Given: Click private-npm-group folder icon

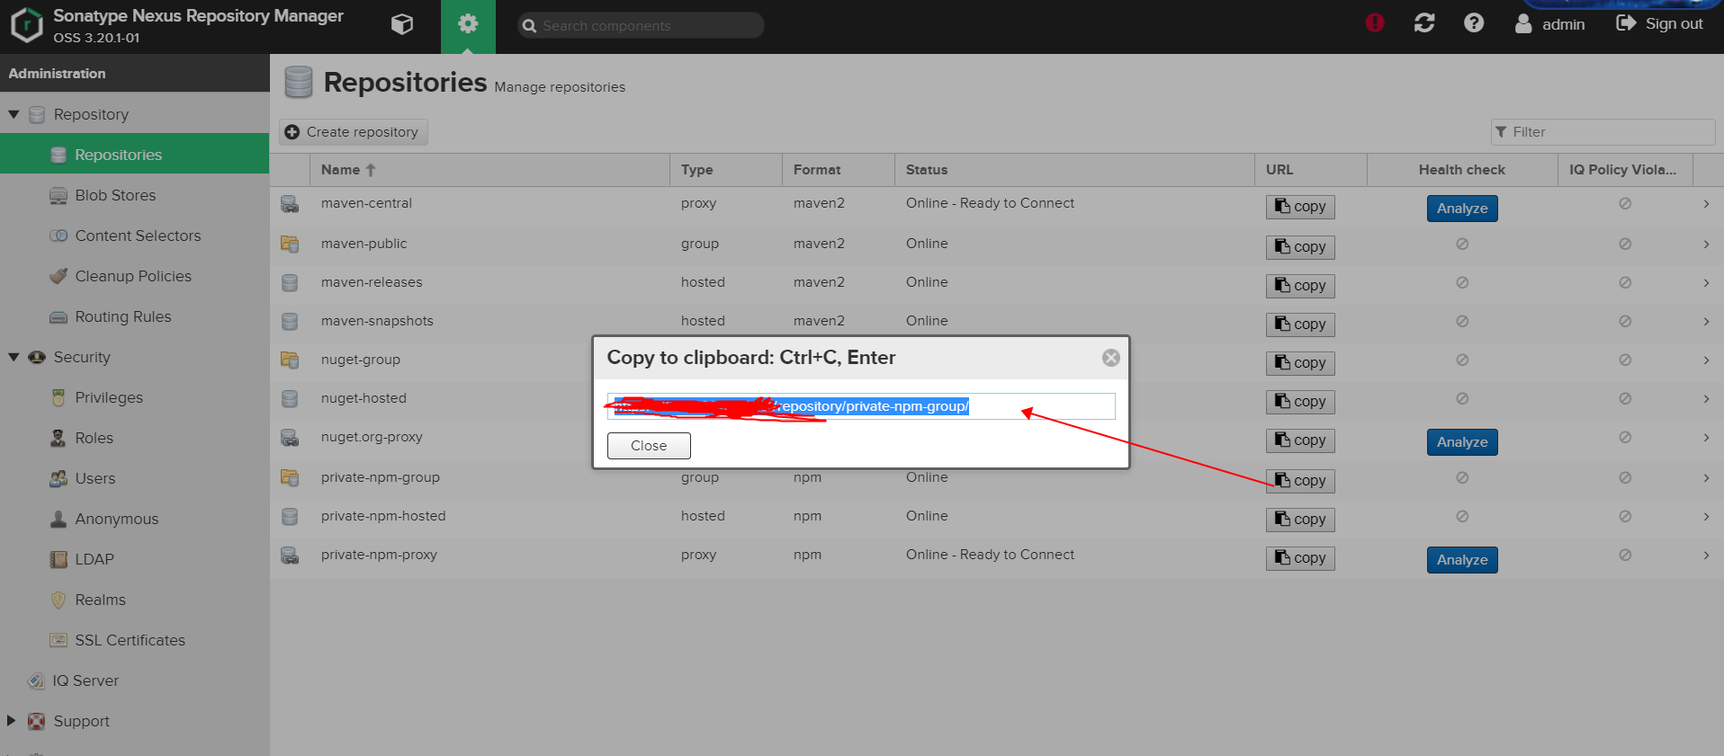Looking at the screenshot, I should click(290, 477).
